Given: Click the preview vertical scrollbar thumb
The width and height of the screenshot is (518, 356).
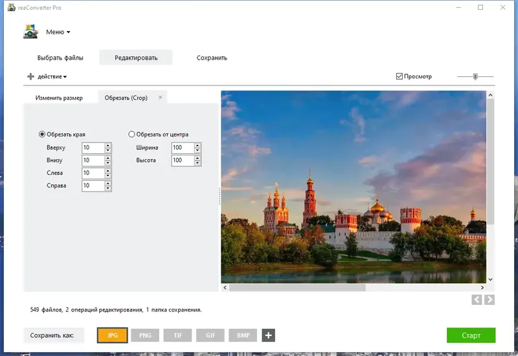Looking at the screenshot, I should (x=490, y=161).
